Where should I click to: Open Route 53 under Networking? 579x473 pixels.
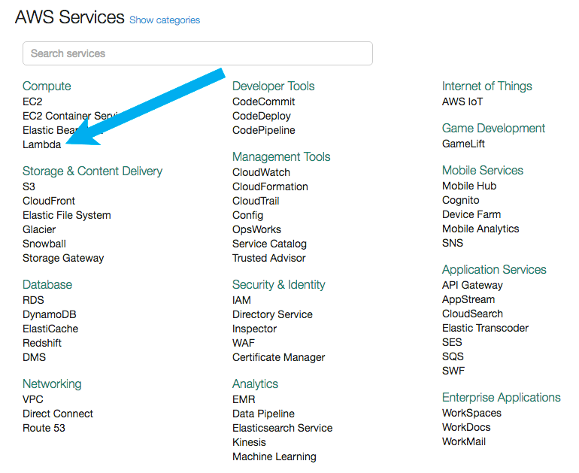[x=44, y=428]
